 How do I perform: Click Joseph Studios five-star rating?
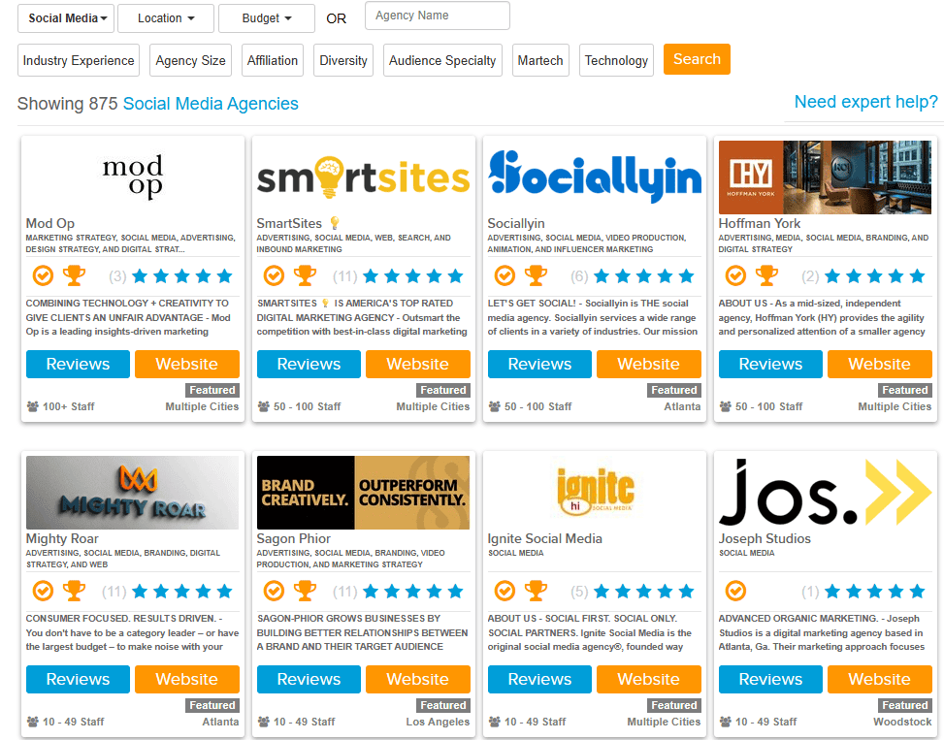(x=875, y=592)
